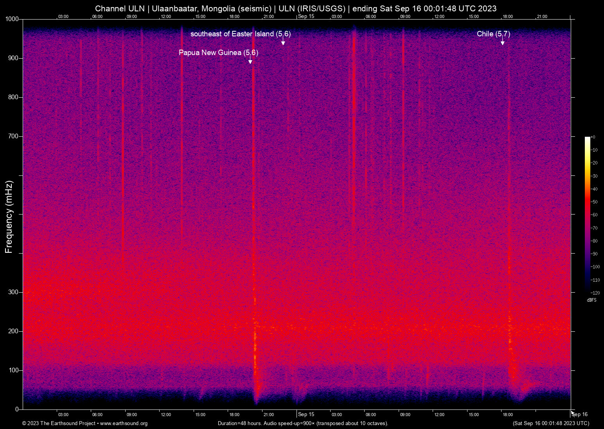Click the +0 value atop the color scale
The height and width of the screenshot is (429, 604).
(x=593, y=137)
